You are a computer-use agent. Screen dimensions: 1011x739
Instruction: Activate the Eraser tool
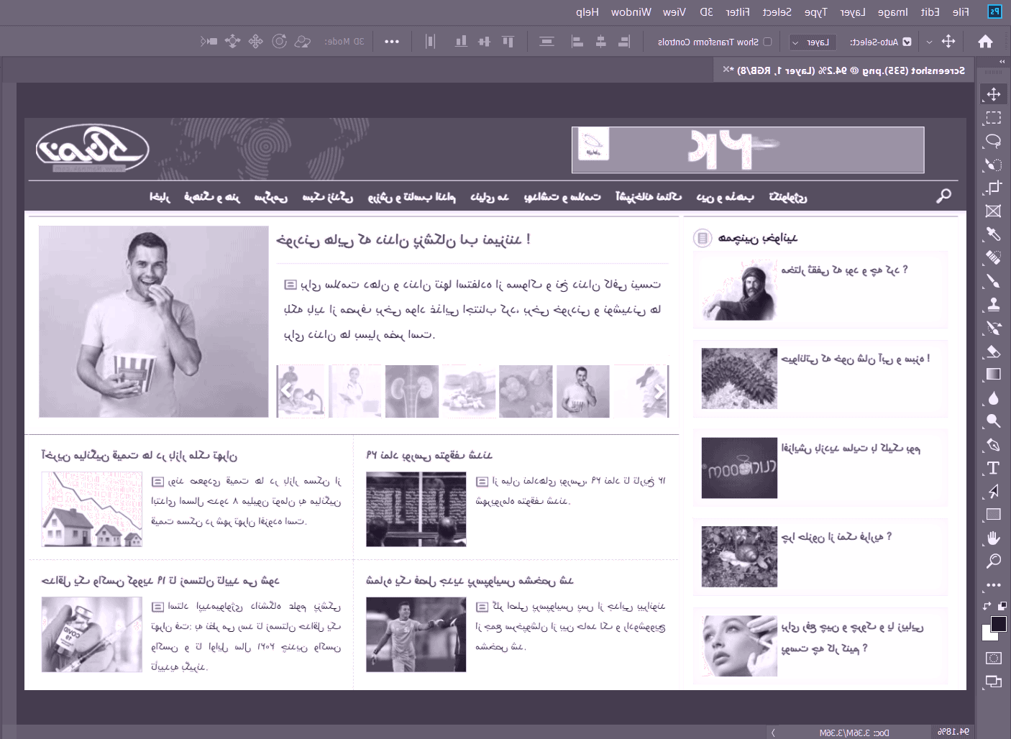(993, 351)
